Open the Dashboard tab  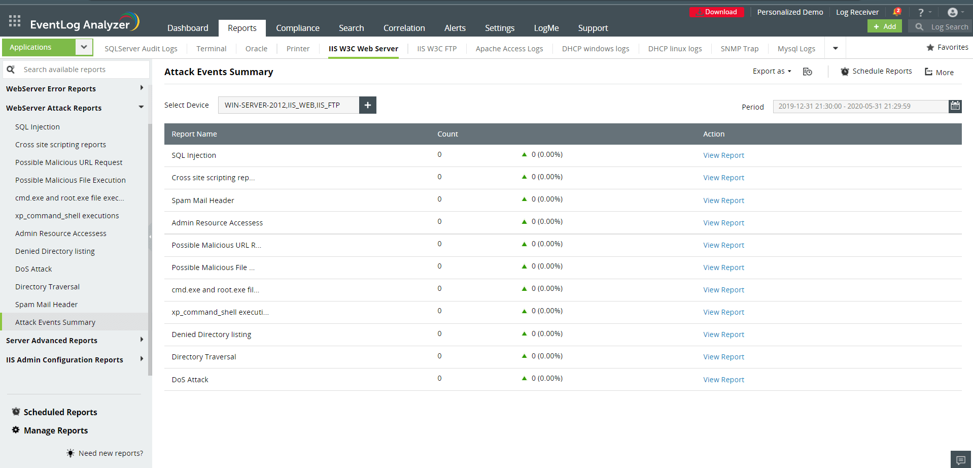[188, 28]
